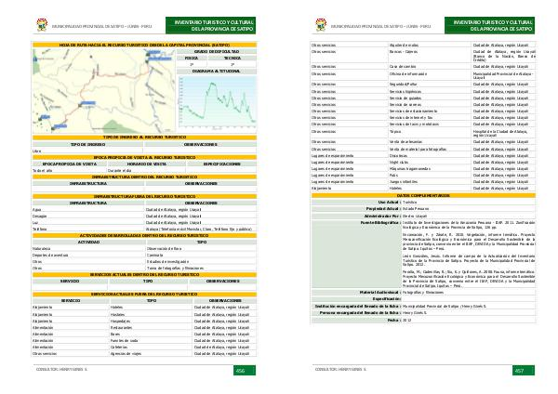
Task: Select the 'DATOS COMPLEMENTARIOS' yellow heading
Action: click(423, 195)
